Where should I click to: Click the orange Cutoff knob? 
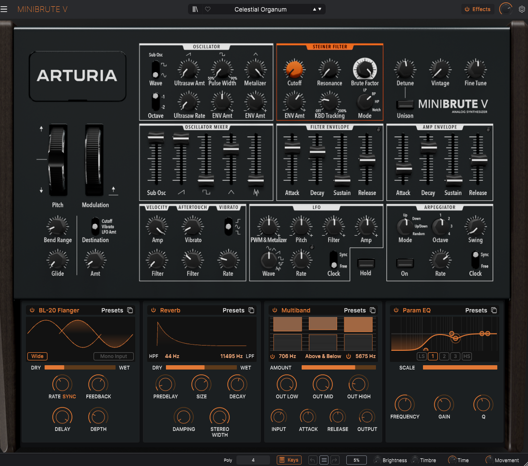294,69
